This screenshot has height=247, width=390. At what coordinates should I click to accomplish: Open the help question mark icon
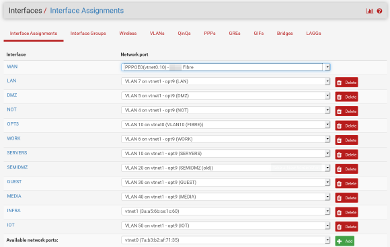tap(379, 11)
